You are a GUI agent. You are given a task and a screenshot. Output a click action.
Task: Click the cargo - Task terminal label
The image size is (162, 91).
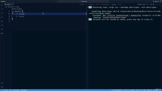click(142, 5)
